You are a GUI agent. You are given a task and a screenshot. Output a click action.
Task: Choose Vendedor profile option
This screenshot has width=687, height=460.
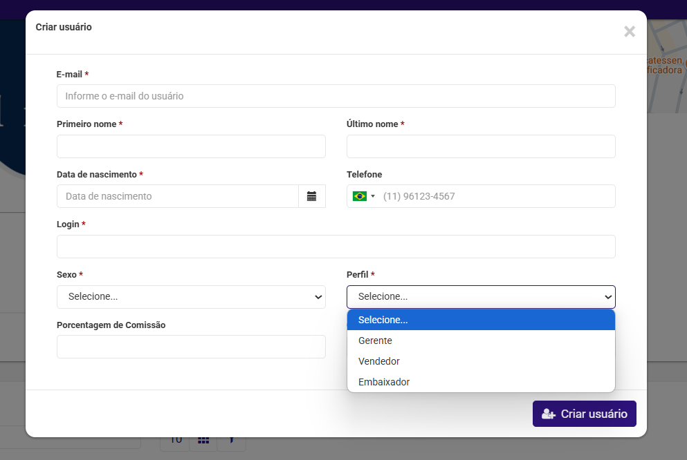click(x=378, y=361)
